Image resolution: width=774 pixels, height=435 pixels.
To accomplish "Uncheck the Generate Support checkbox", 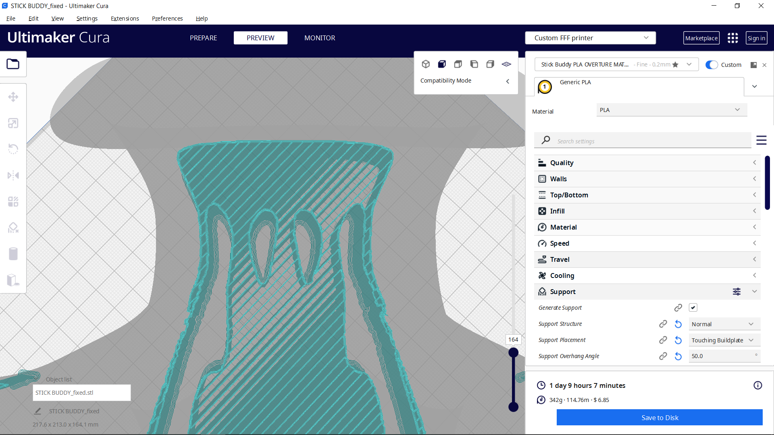I will 693,307.
